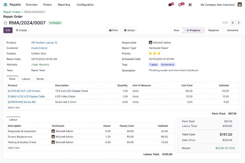Go to next record arrow

point(239,23)
